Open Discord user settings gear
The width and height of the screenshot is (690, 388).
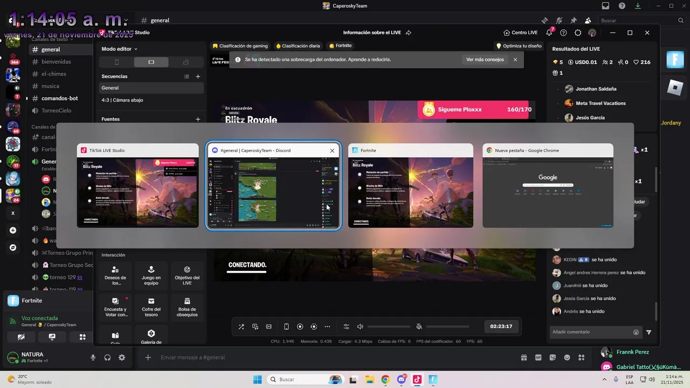click(x=122, y=357)
